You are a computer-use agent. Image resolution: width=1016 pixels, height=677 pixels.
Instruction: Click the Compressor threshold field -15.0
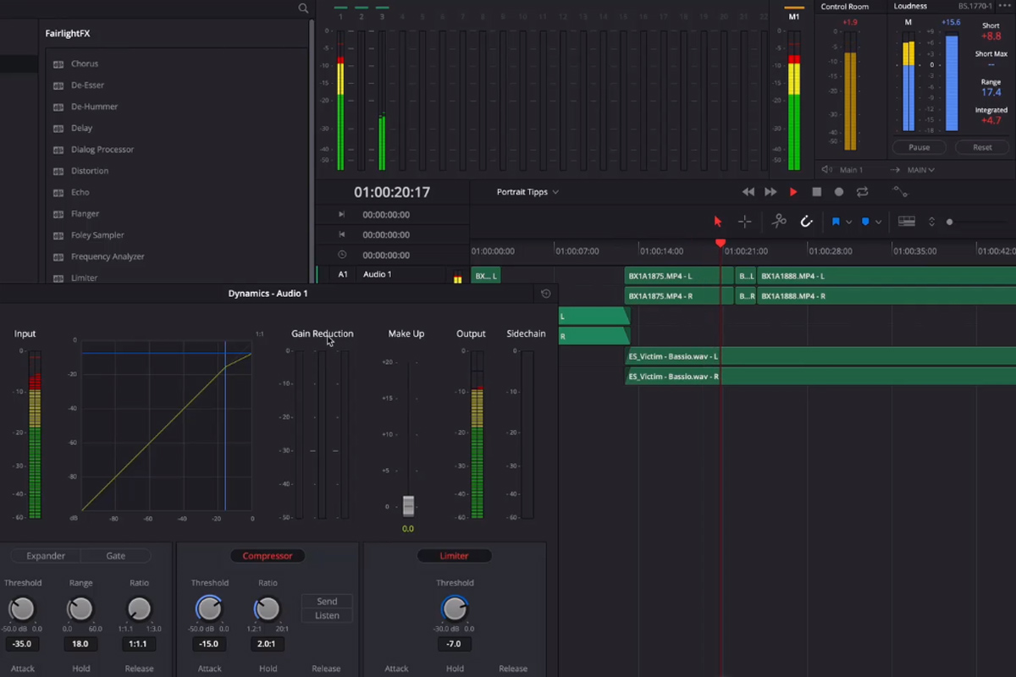pos(209,644)
